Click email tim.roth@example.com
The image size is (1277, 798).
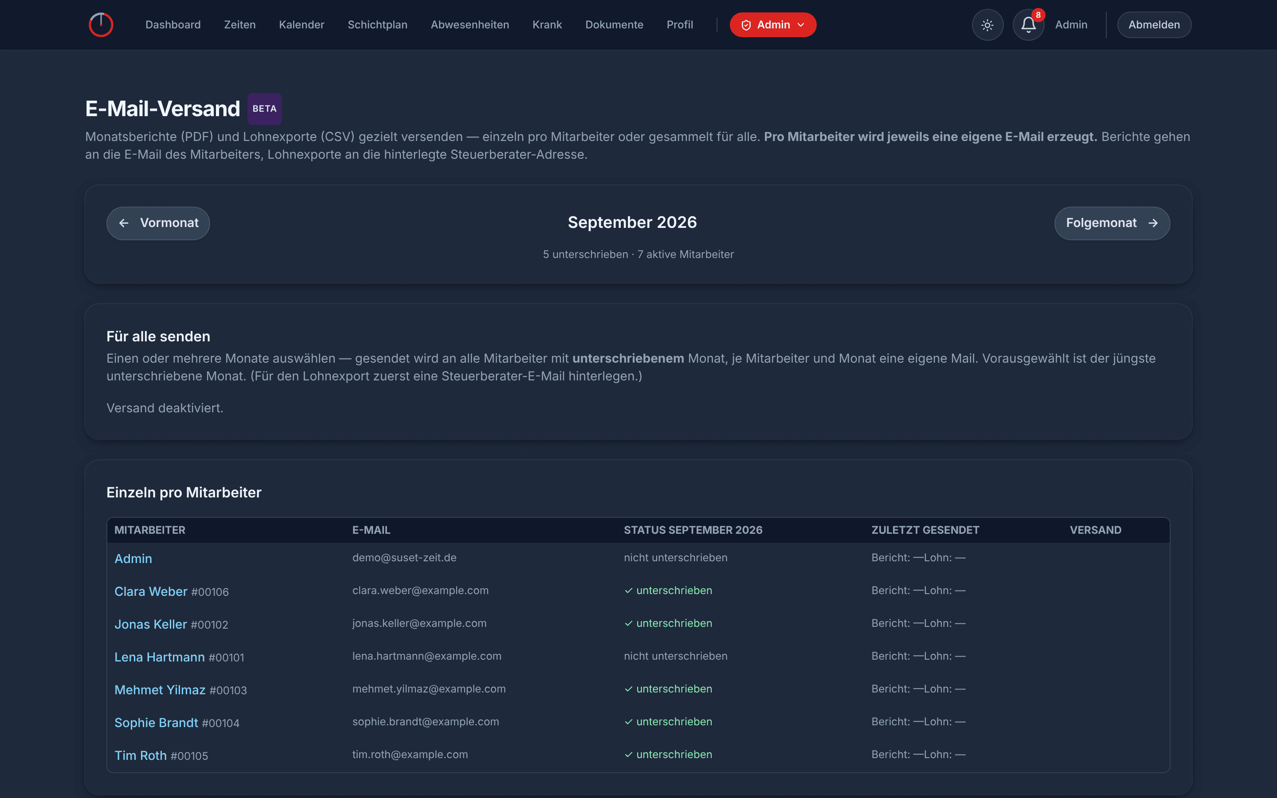click(x=410, y=754)
